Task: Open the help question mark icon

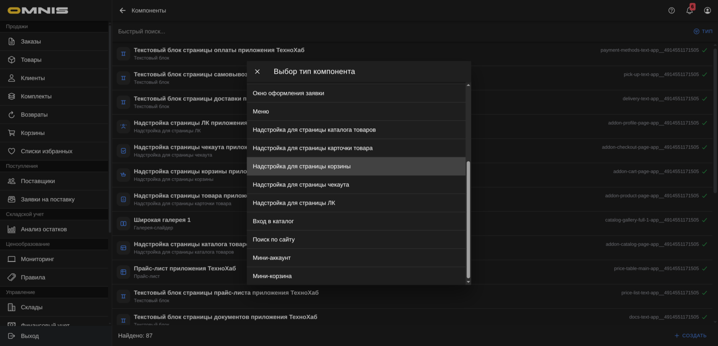Action: (x=672, y=10)
